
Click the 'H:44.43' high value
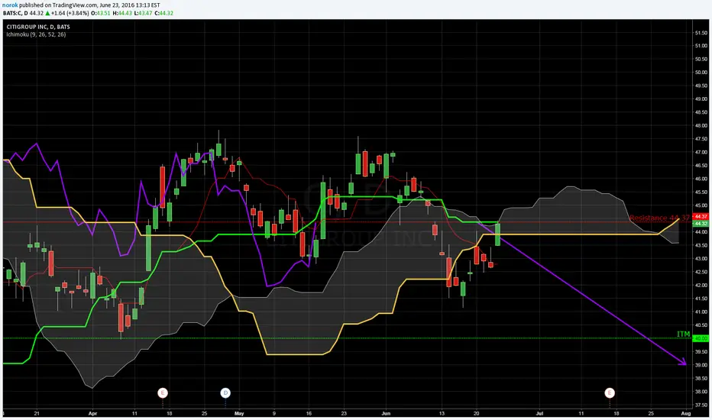pos(121,13)
